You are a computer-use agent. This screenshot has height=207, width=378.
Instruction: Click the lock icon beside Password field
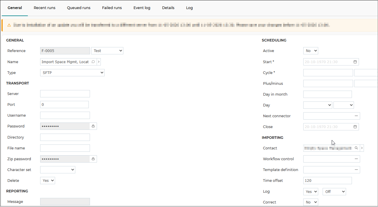pos(93,126)
